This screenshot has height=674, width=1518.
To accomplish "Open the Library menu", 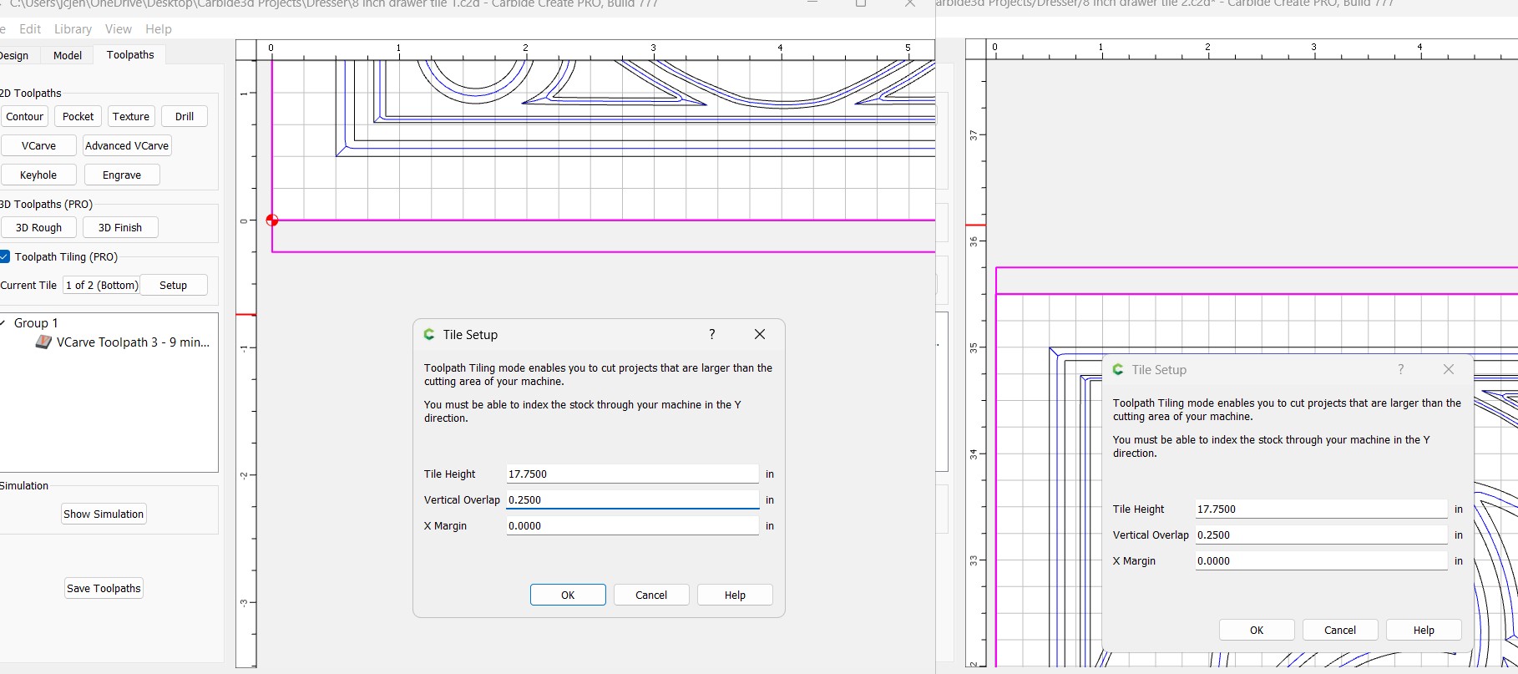I will 73,28.
